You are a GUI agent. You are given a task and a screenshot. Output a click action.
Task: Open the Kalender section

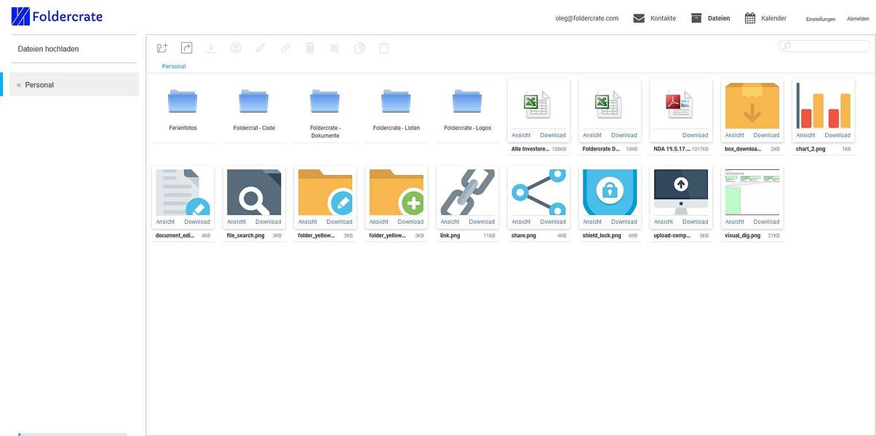pos(773,18)
